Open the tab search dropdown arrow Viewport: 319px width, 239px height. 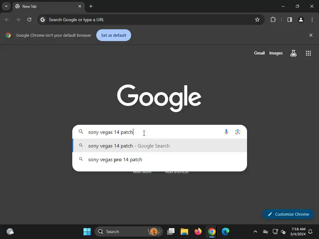point(6,6)
